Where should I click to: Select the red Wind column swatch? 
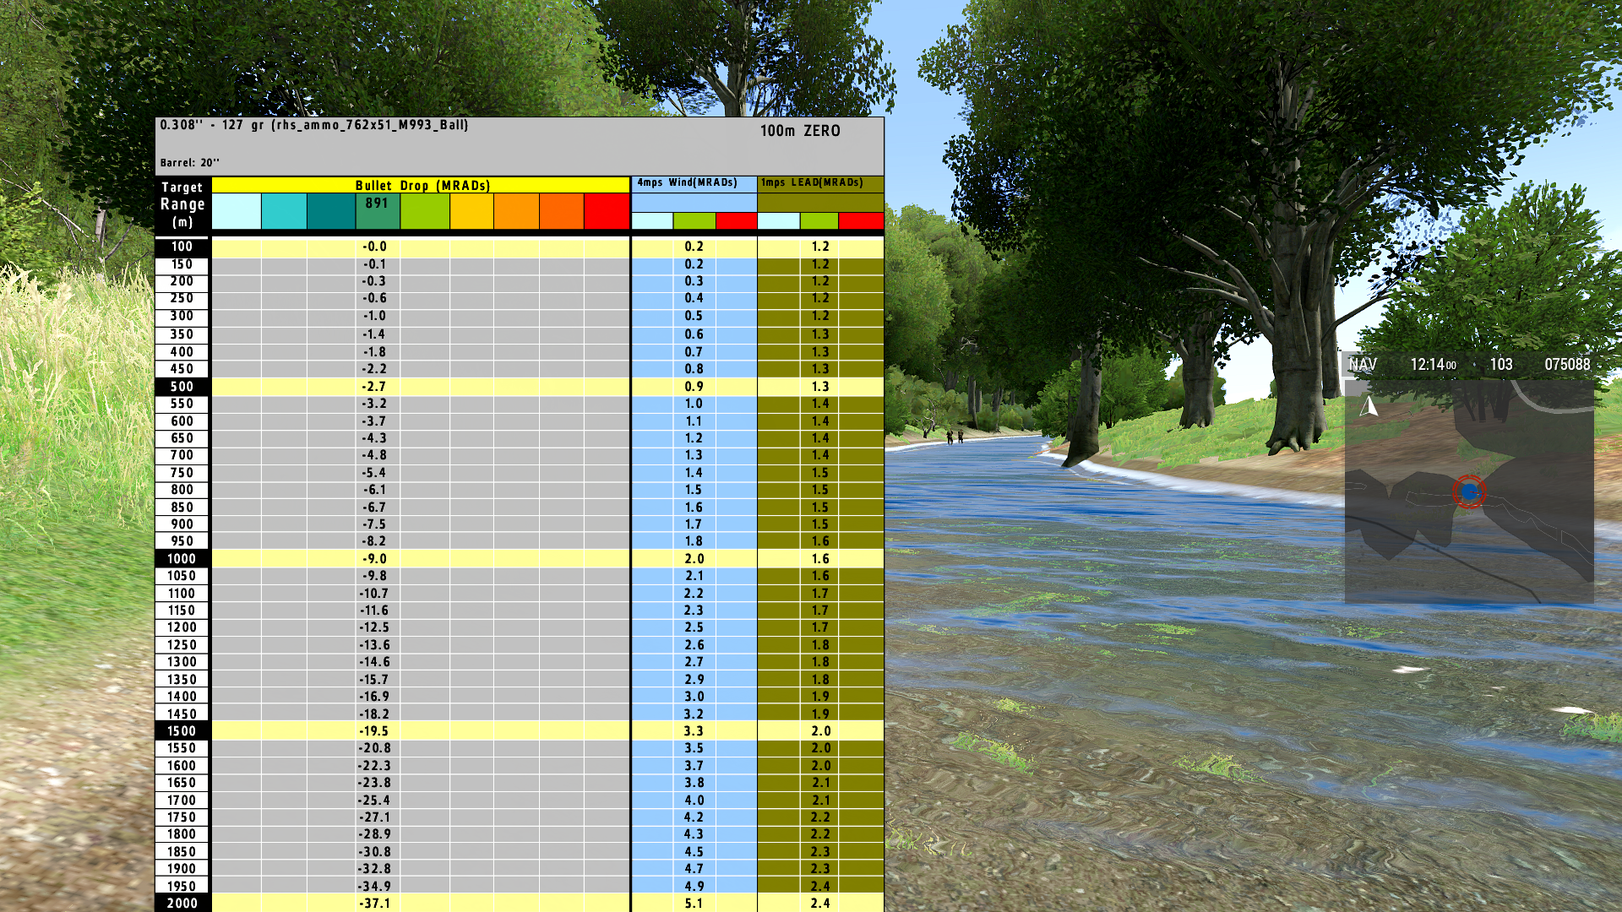click(x=737, y=221)
